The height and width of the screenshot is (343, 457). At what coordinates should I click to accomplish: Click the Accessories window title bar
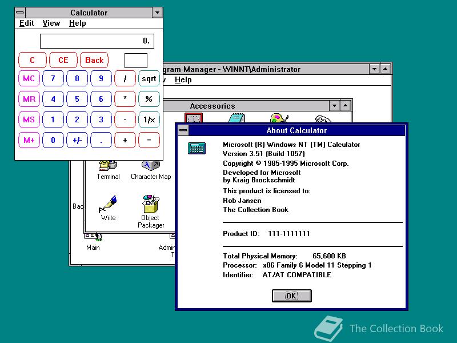[246, 106]
